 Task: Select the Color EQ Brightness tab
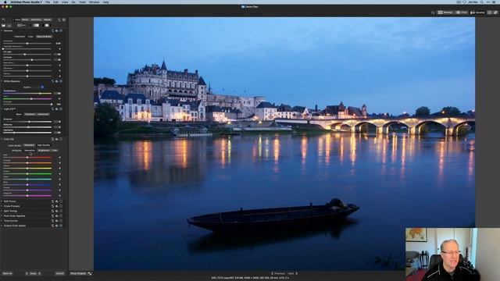(x=44, y=151)
